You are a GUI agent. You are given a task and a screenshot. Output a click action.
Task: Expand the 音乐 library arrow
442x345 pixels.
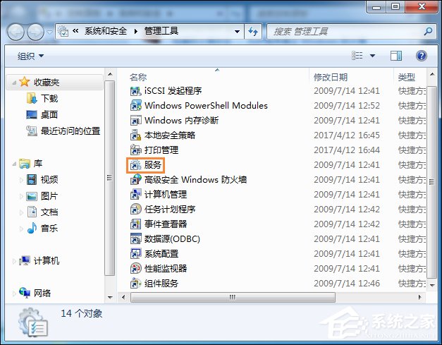(21, 228)
